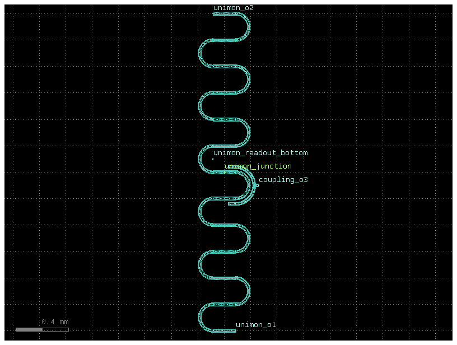457x345 pixels.
Task: Click the 0.4 mm scale text
Action: click(x=55, y=322)
